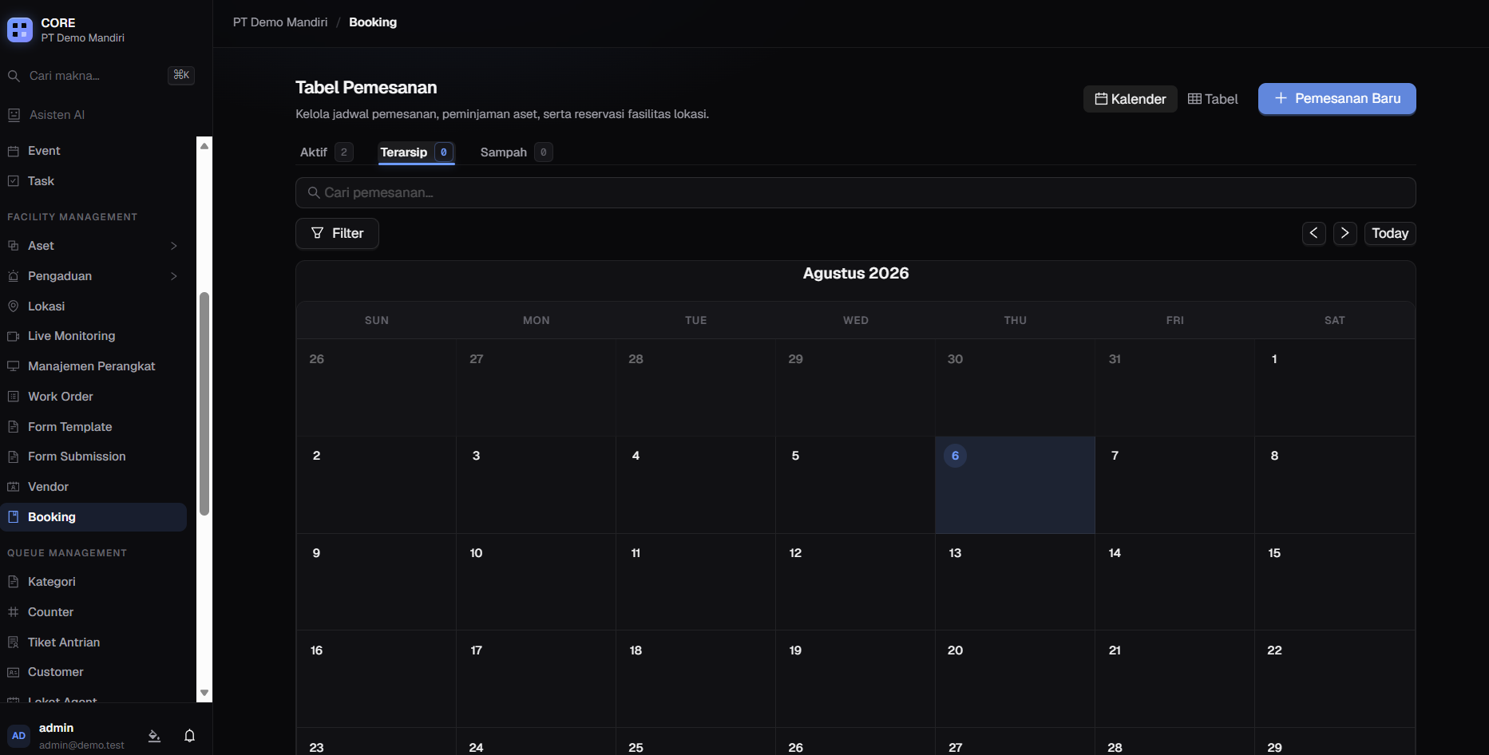Open the Filter dropdown
Viewport: 1489px width, 755px height.
(337, 233)
